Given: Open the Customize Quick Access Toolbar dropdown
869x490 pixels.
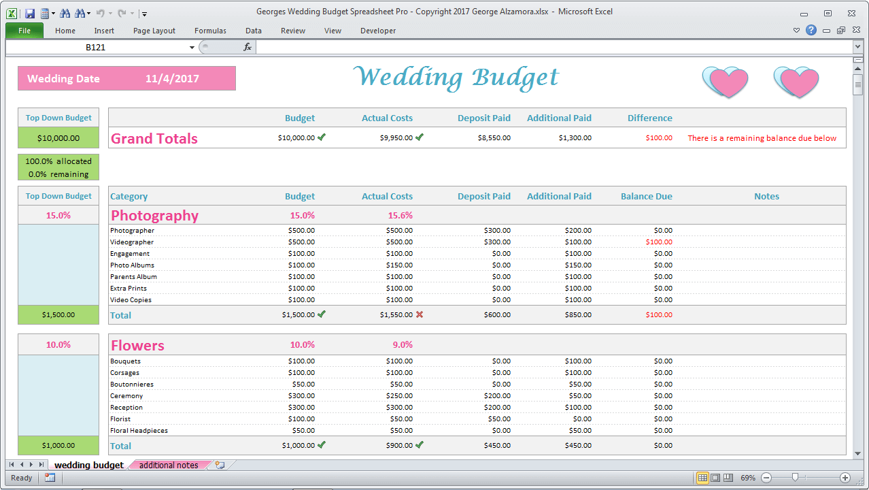Looking at the screenshot, I should click(x=144, y=12).
